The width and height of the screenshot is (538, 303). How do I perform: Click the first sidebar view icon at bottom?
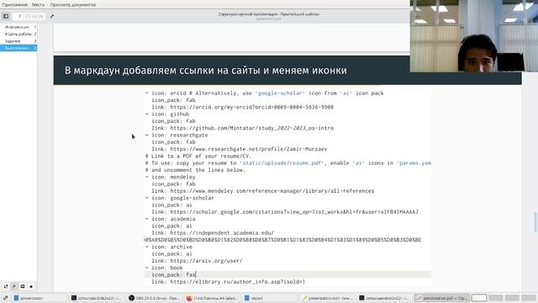(x=6, y=286)
